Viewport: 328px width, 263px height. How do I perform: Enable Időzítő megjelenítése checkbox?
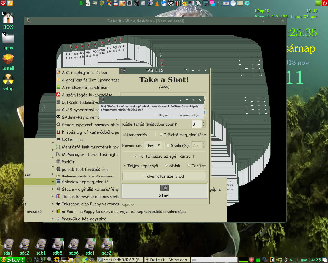(161, 134)
